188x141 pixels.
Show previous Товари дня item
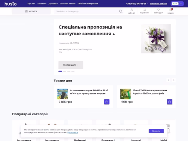click(168, 80)
